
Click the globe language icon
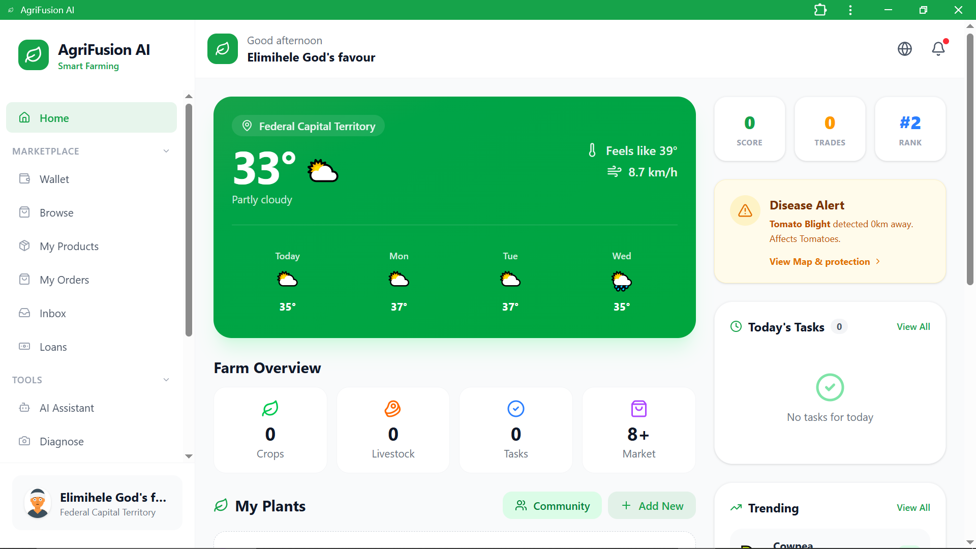coord(905,49)
